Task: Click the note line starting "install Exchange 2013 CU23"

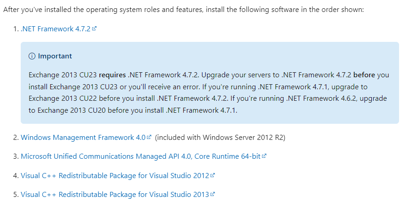Action: click(x=198, y=87)
